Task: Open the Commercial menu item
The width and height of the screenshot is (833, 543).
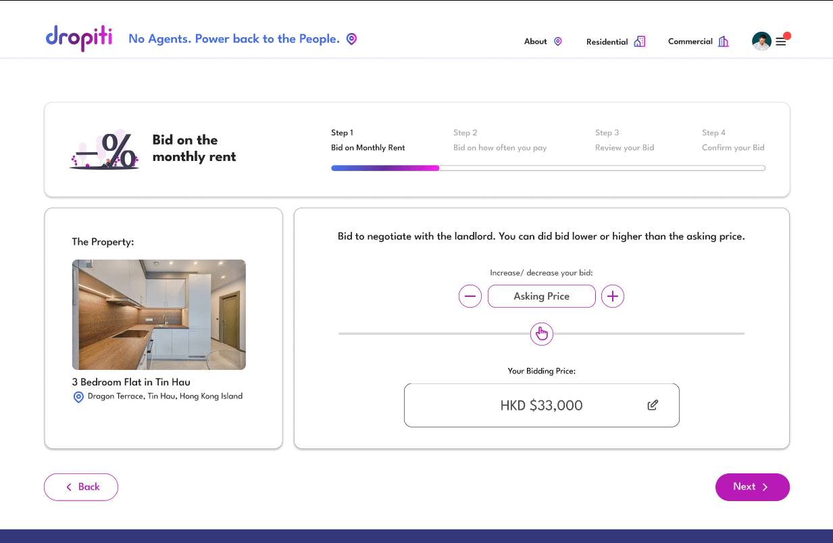Action: tap(690, 42)
